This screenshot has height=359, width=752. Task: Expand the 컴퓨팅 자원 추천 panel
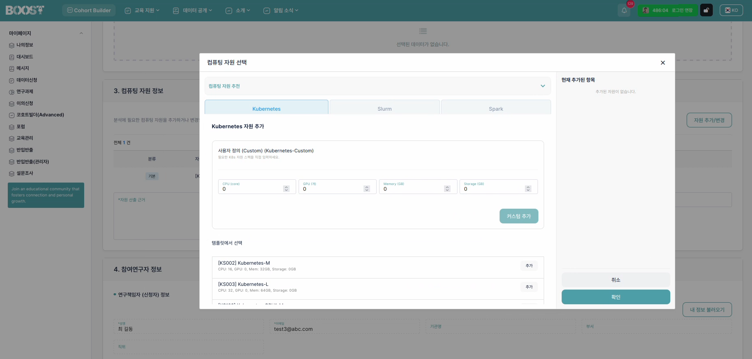(378, 86)
